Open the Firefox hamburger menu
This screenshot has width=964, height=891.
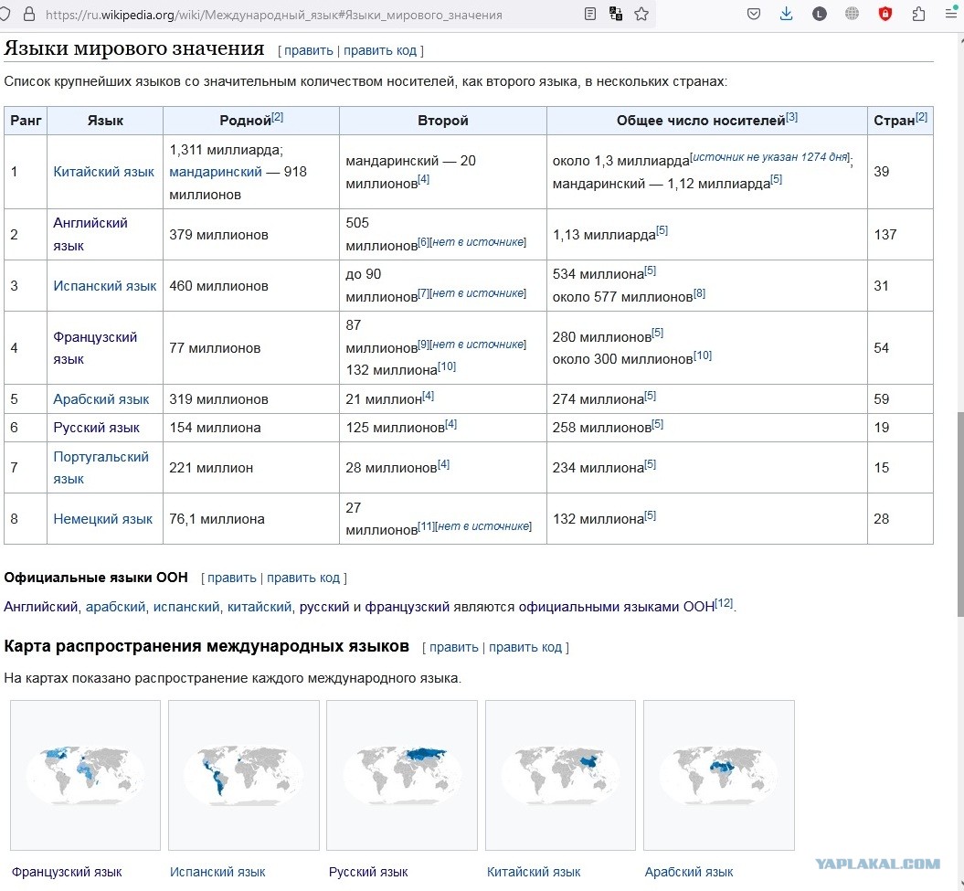tap(952, 14)
